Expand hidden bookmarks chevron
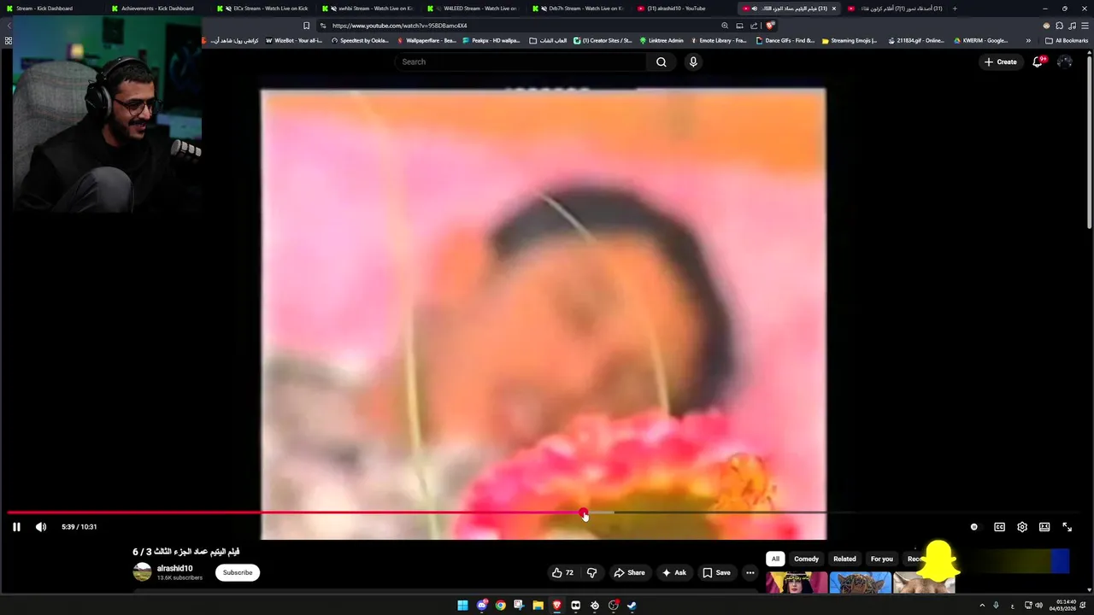This screenshot has height=615, width=1094. point(1028,40)
